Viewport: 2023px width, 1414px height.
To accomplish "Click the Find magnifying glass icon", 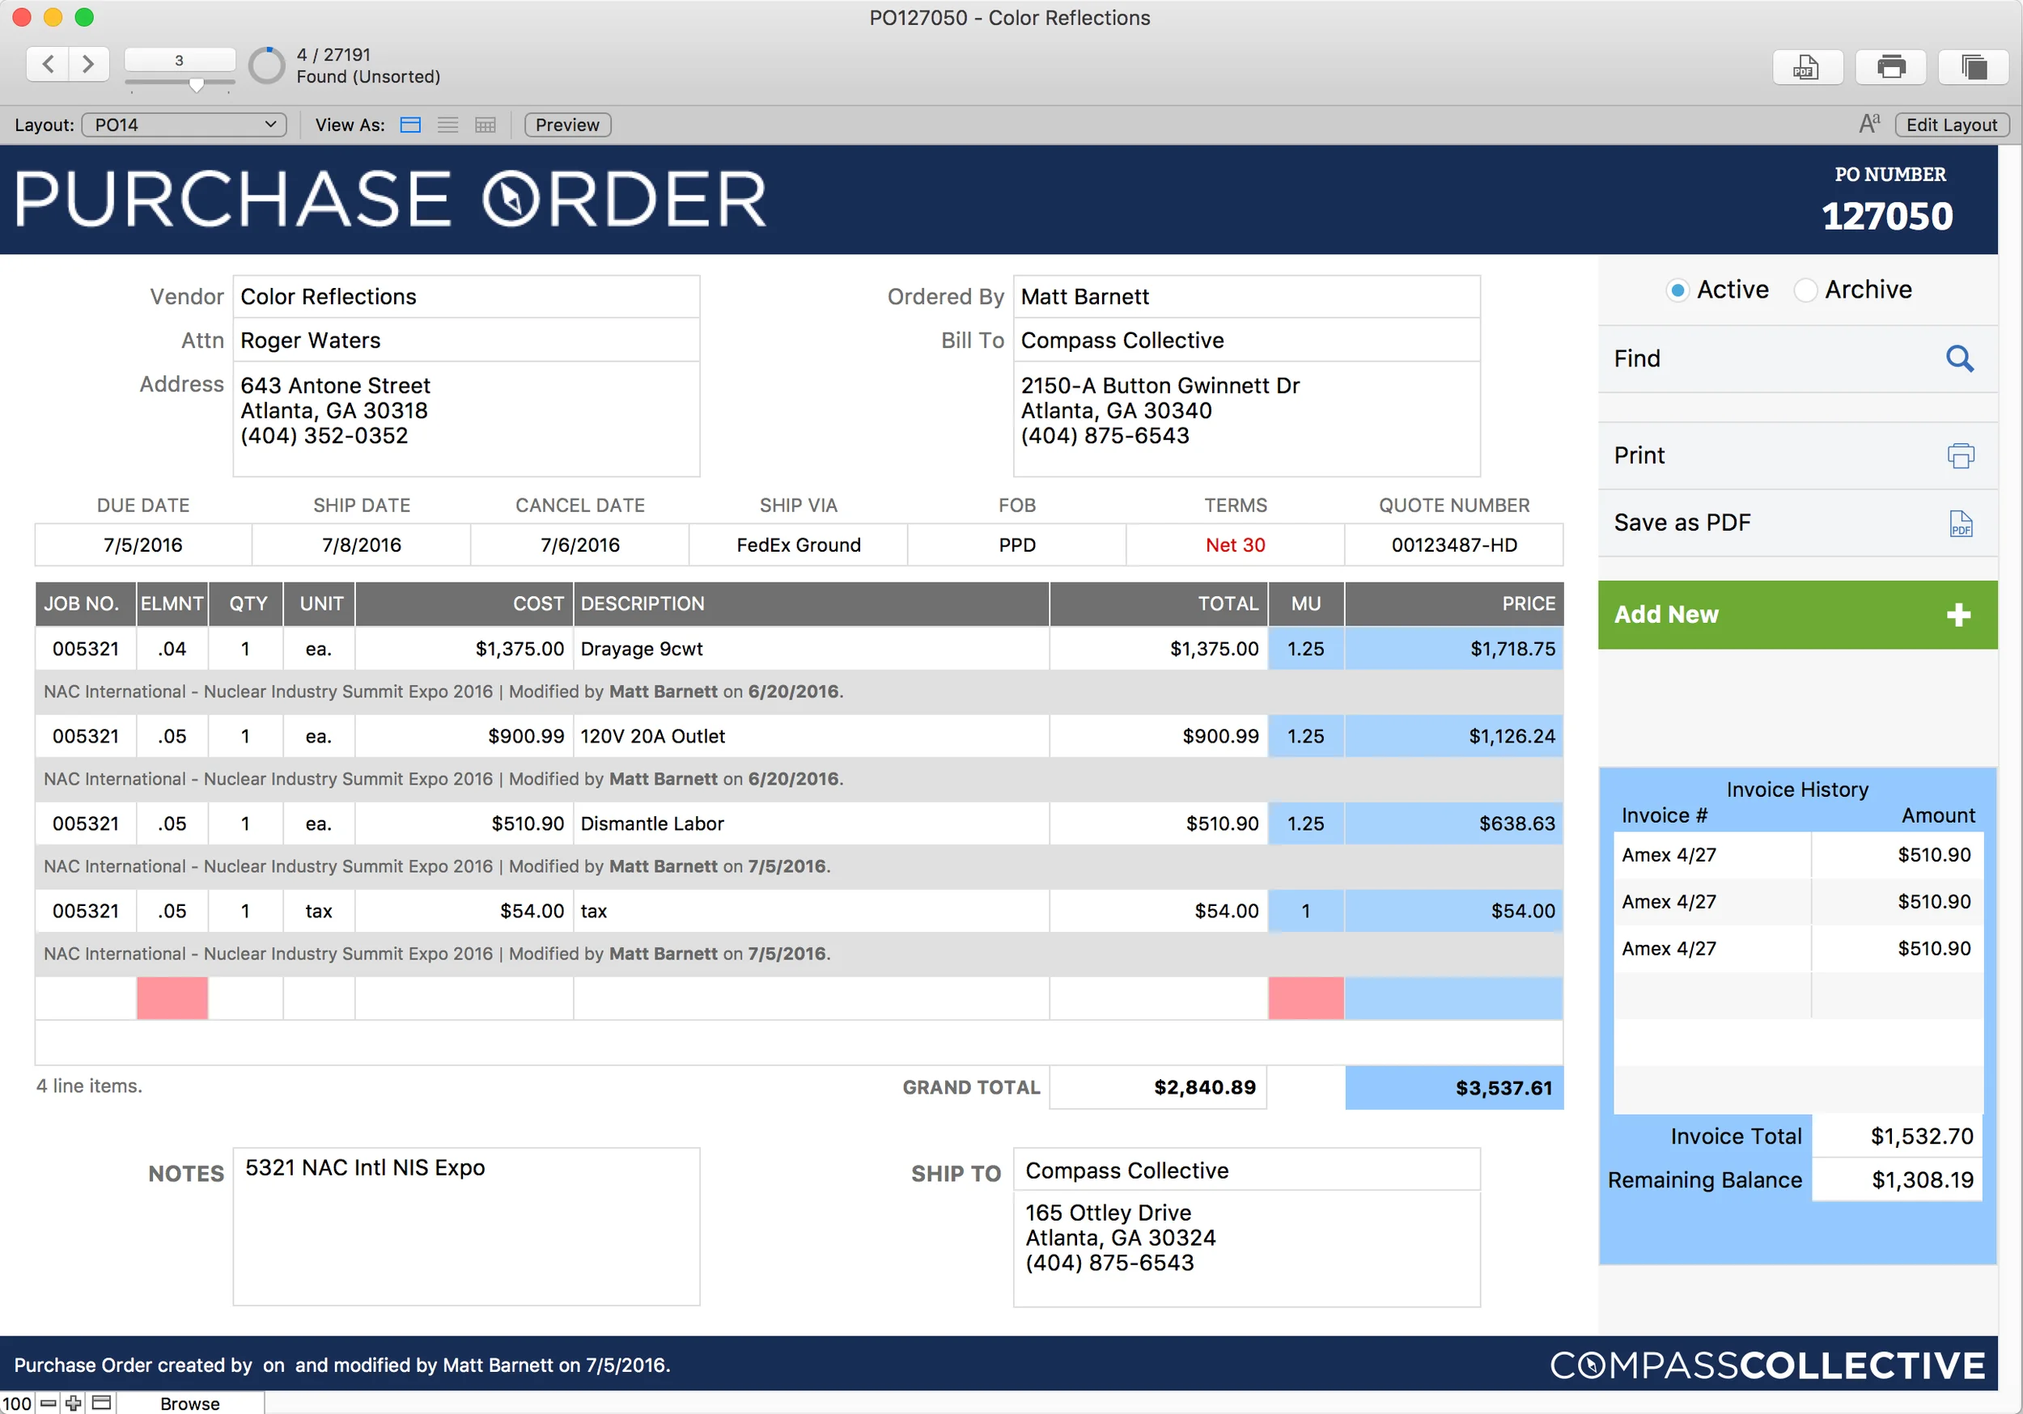I will [x=1959, y=358].
